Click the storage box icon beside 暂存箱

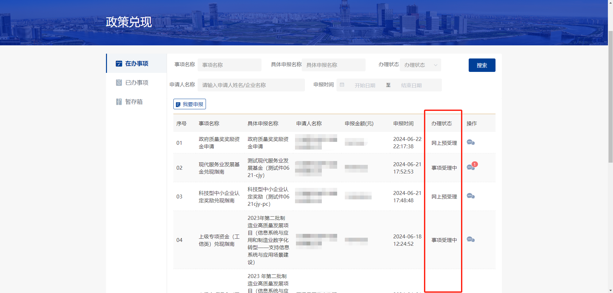point(119,102)
